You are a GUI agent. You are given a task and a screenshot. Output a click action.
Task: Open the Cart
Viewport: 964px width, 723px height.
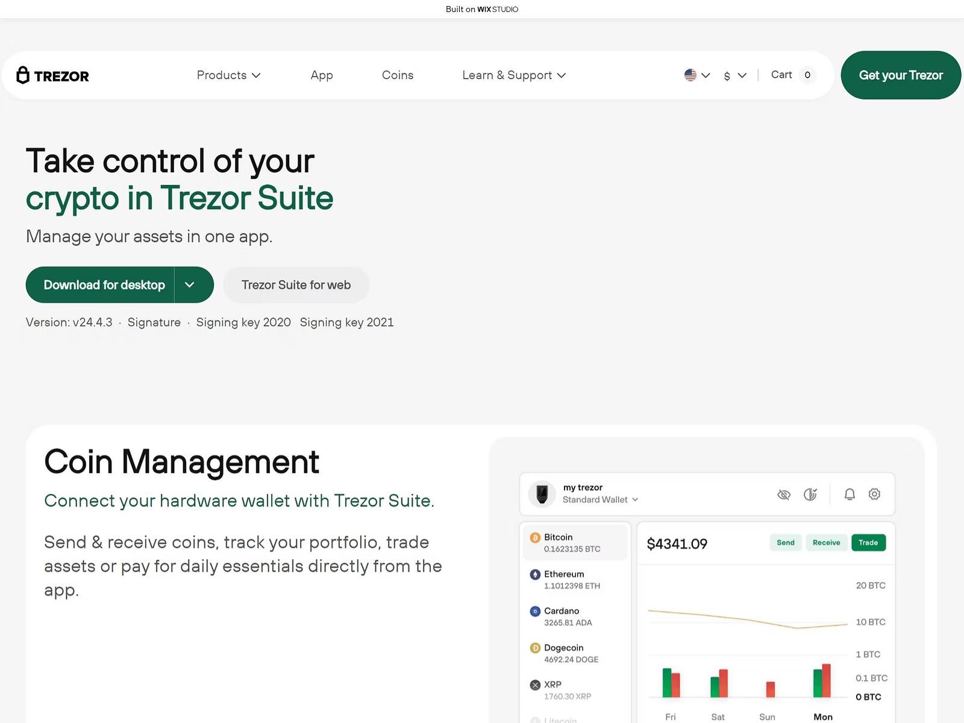[781, 75]
